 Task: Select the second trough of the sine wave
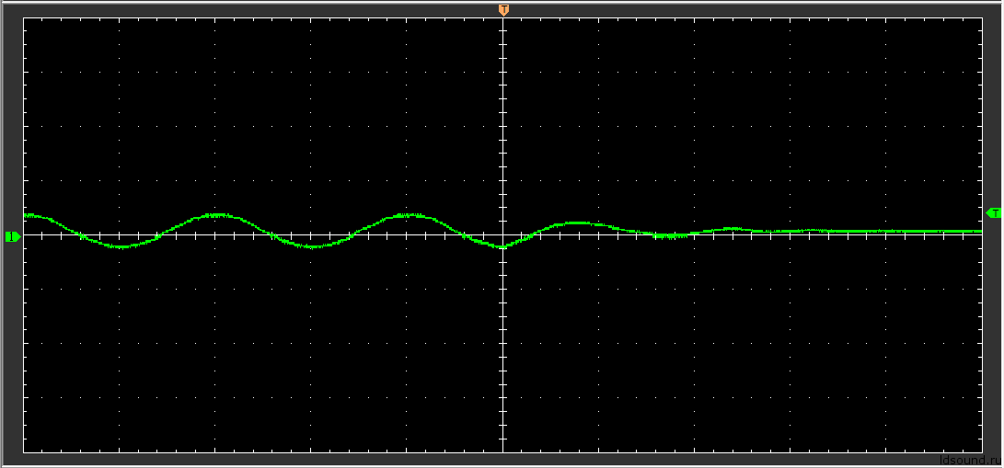point(311,246)
